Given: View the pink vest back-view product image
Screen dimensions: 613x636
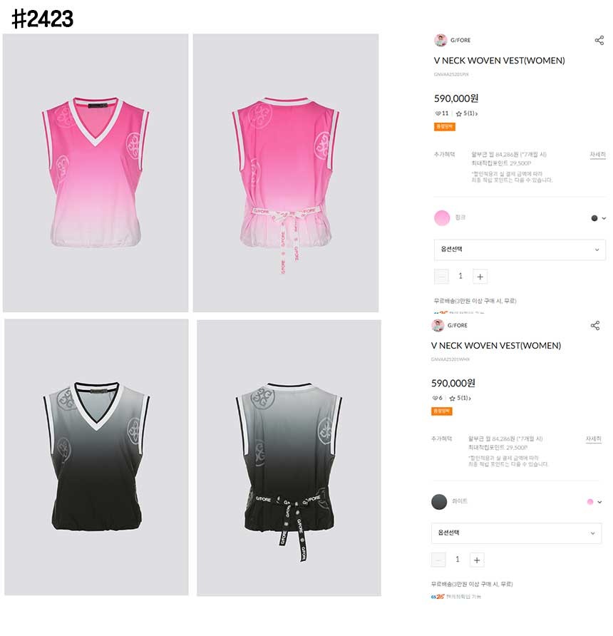Looking at the screenshot, I should point(285,173).
